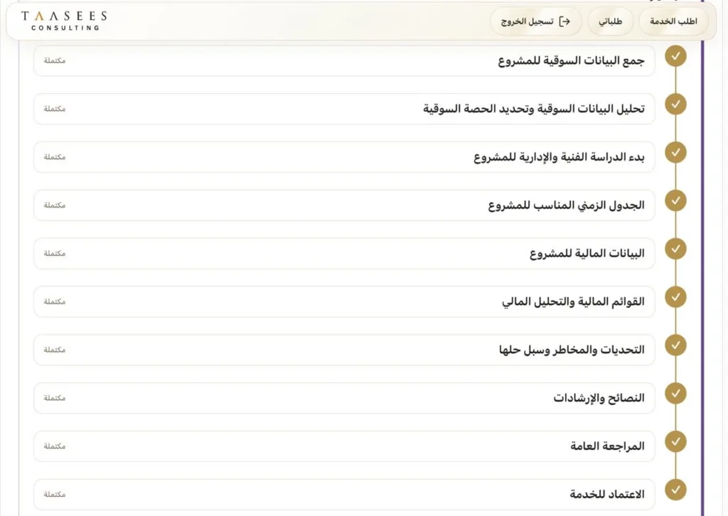The height and width of the screenshot is (516, 728).
Task: Select الاعتماد للخدمة step title
Action: pos(607,495)
